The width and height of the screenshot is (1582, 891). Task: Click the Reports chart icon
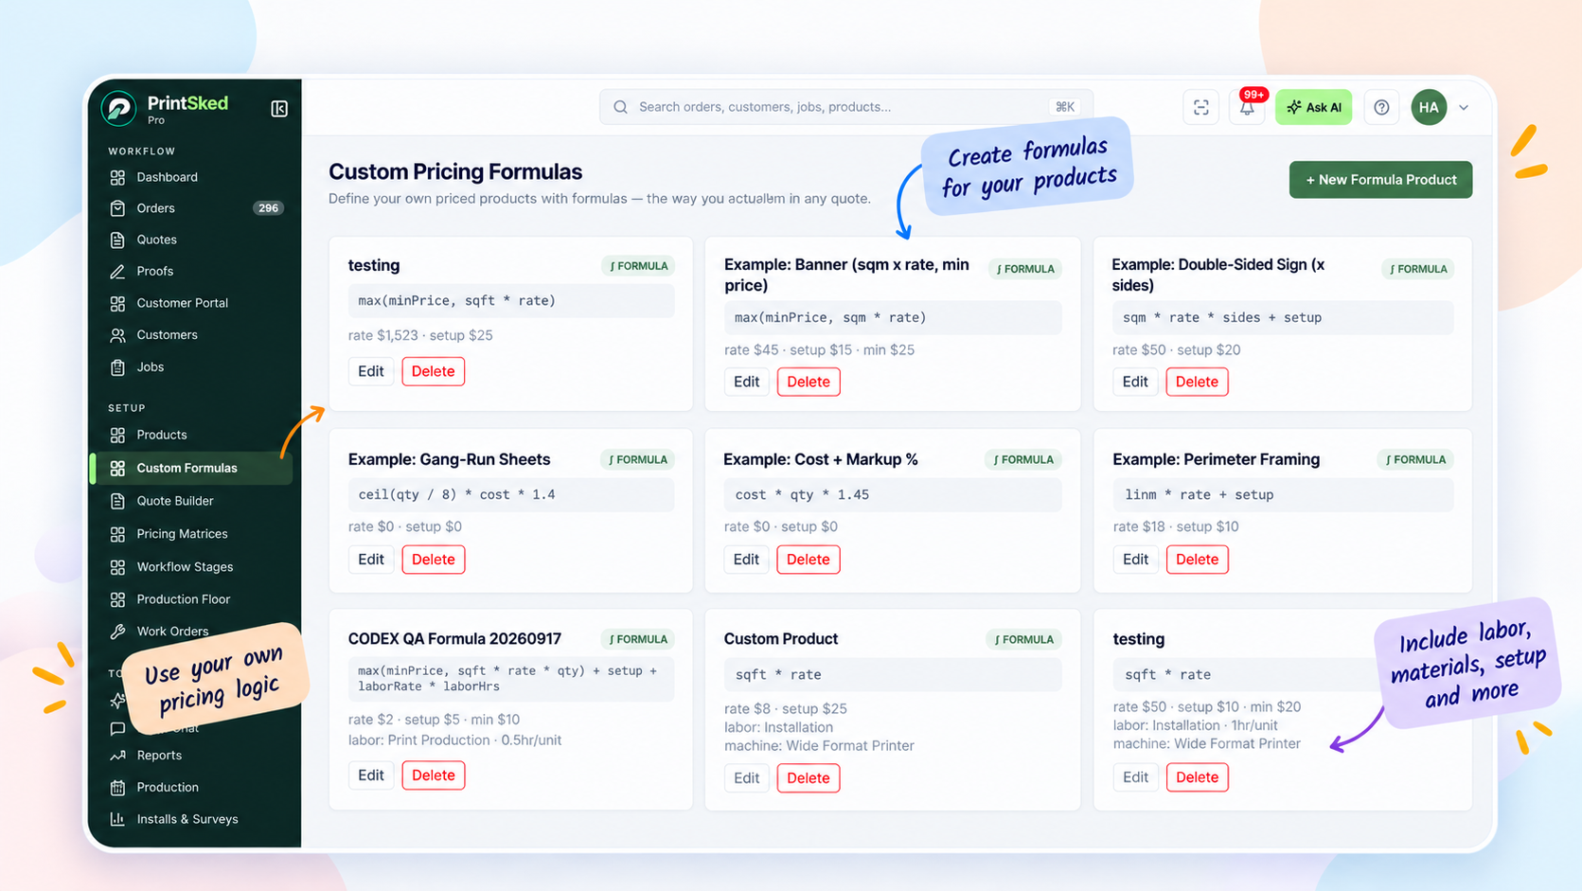(117, 756)
